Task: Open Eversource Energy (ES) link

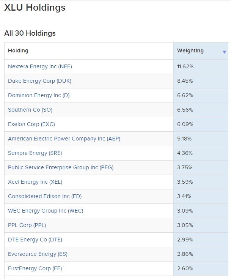Action: 38,254
